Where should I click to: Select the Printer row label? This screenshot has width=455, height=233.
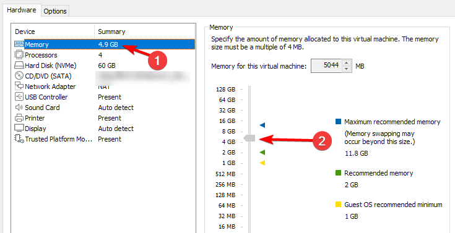[x=35, y=118]
